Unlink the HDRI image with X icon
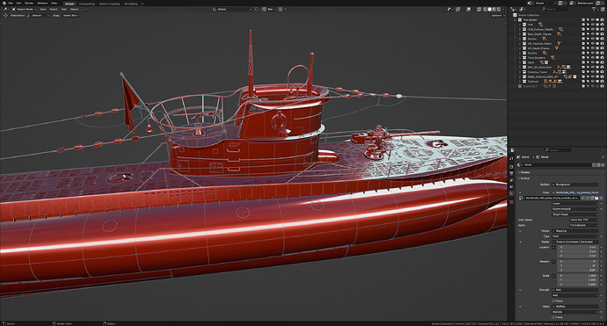 click(601, 198)
